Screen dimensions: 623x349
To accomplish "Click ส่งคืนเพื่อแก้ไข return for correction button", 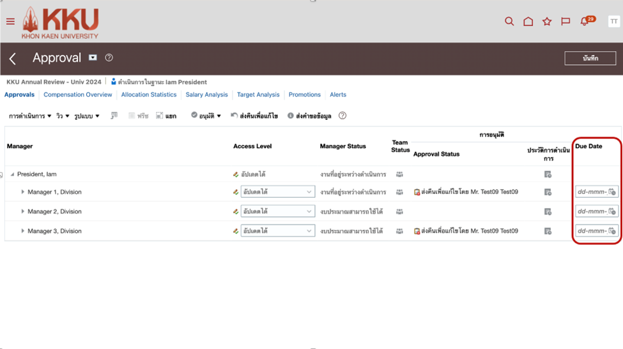I will point(254,116).
